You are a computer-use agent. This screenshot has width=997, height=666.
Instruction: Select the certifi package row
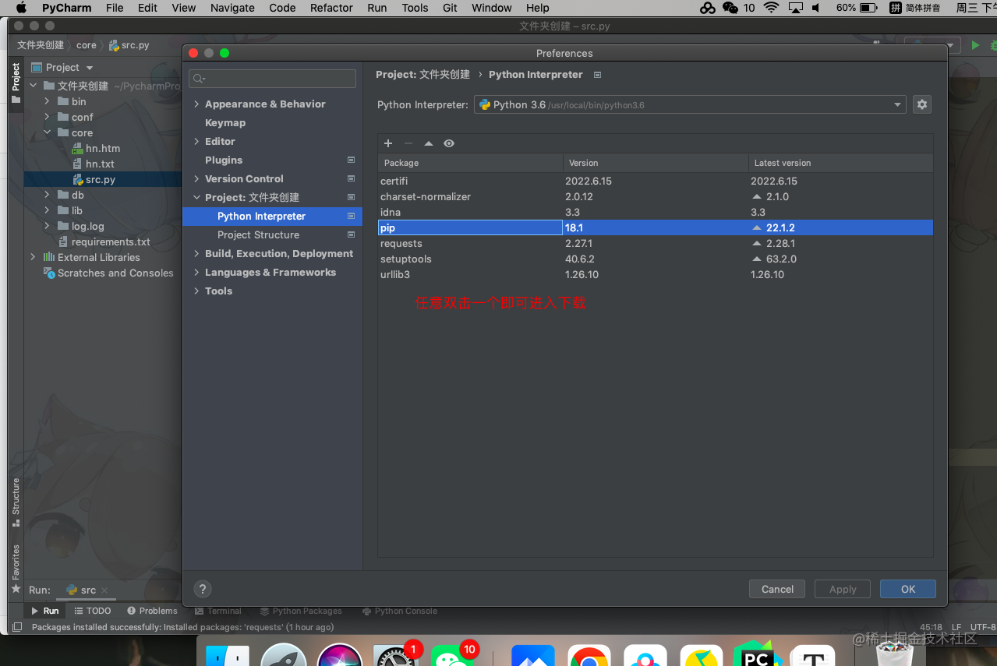coord(655,181)
